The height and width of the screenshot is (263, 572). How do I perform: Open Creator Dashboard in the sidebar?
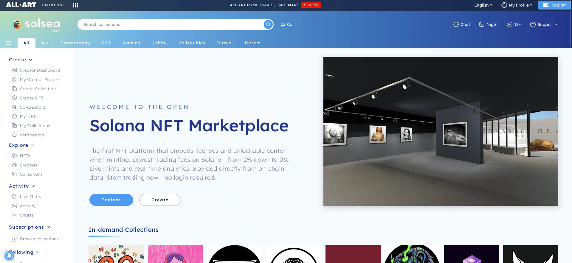click(40, 70)
